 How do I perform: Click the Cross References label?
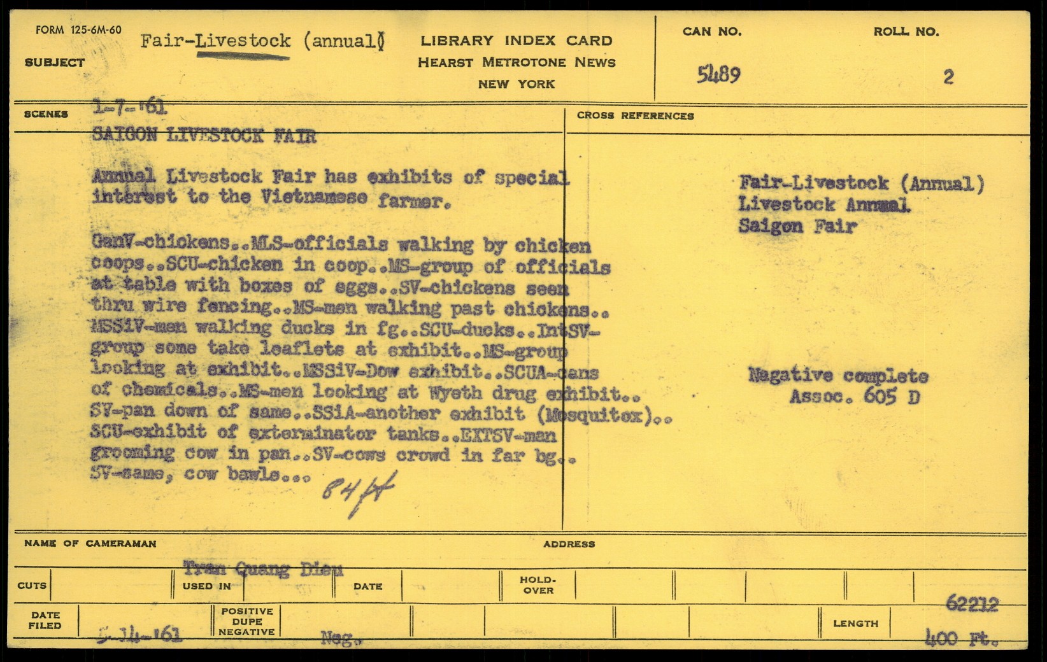point(635,116)
